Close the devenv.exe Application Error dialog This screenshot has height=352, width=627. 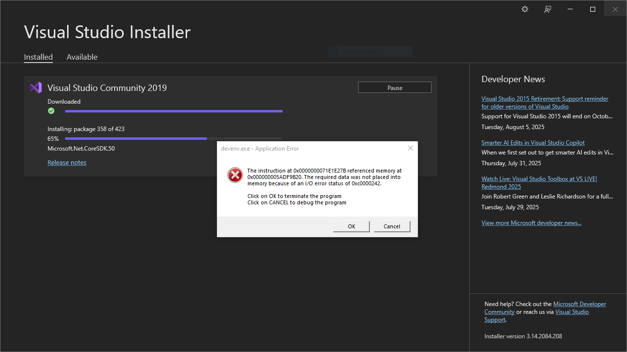tap(410, 148)
